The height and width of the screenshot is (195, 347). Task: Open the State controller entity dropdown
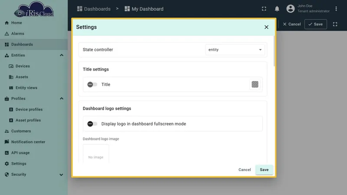point(235,50)
